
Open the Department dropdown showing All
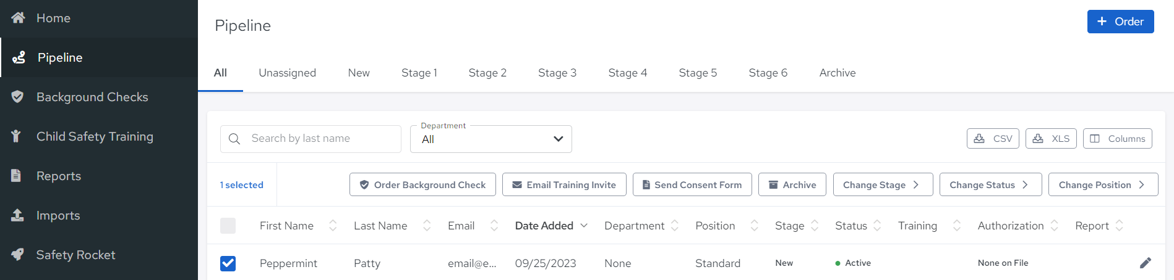coord(491,139)
